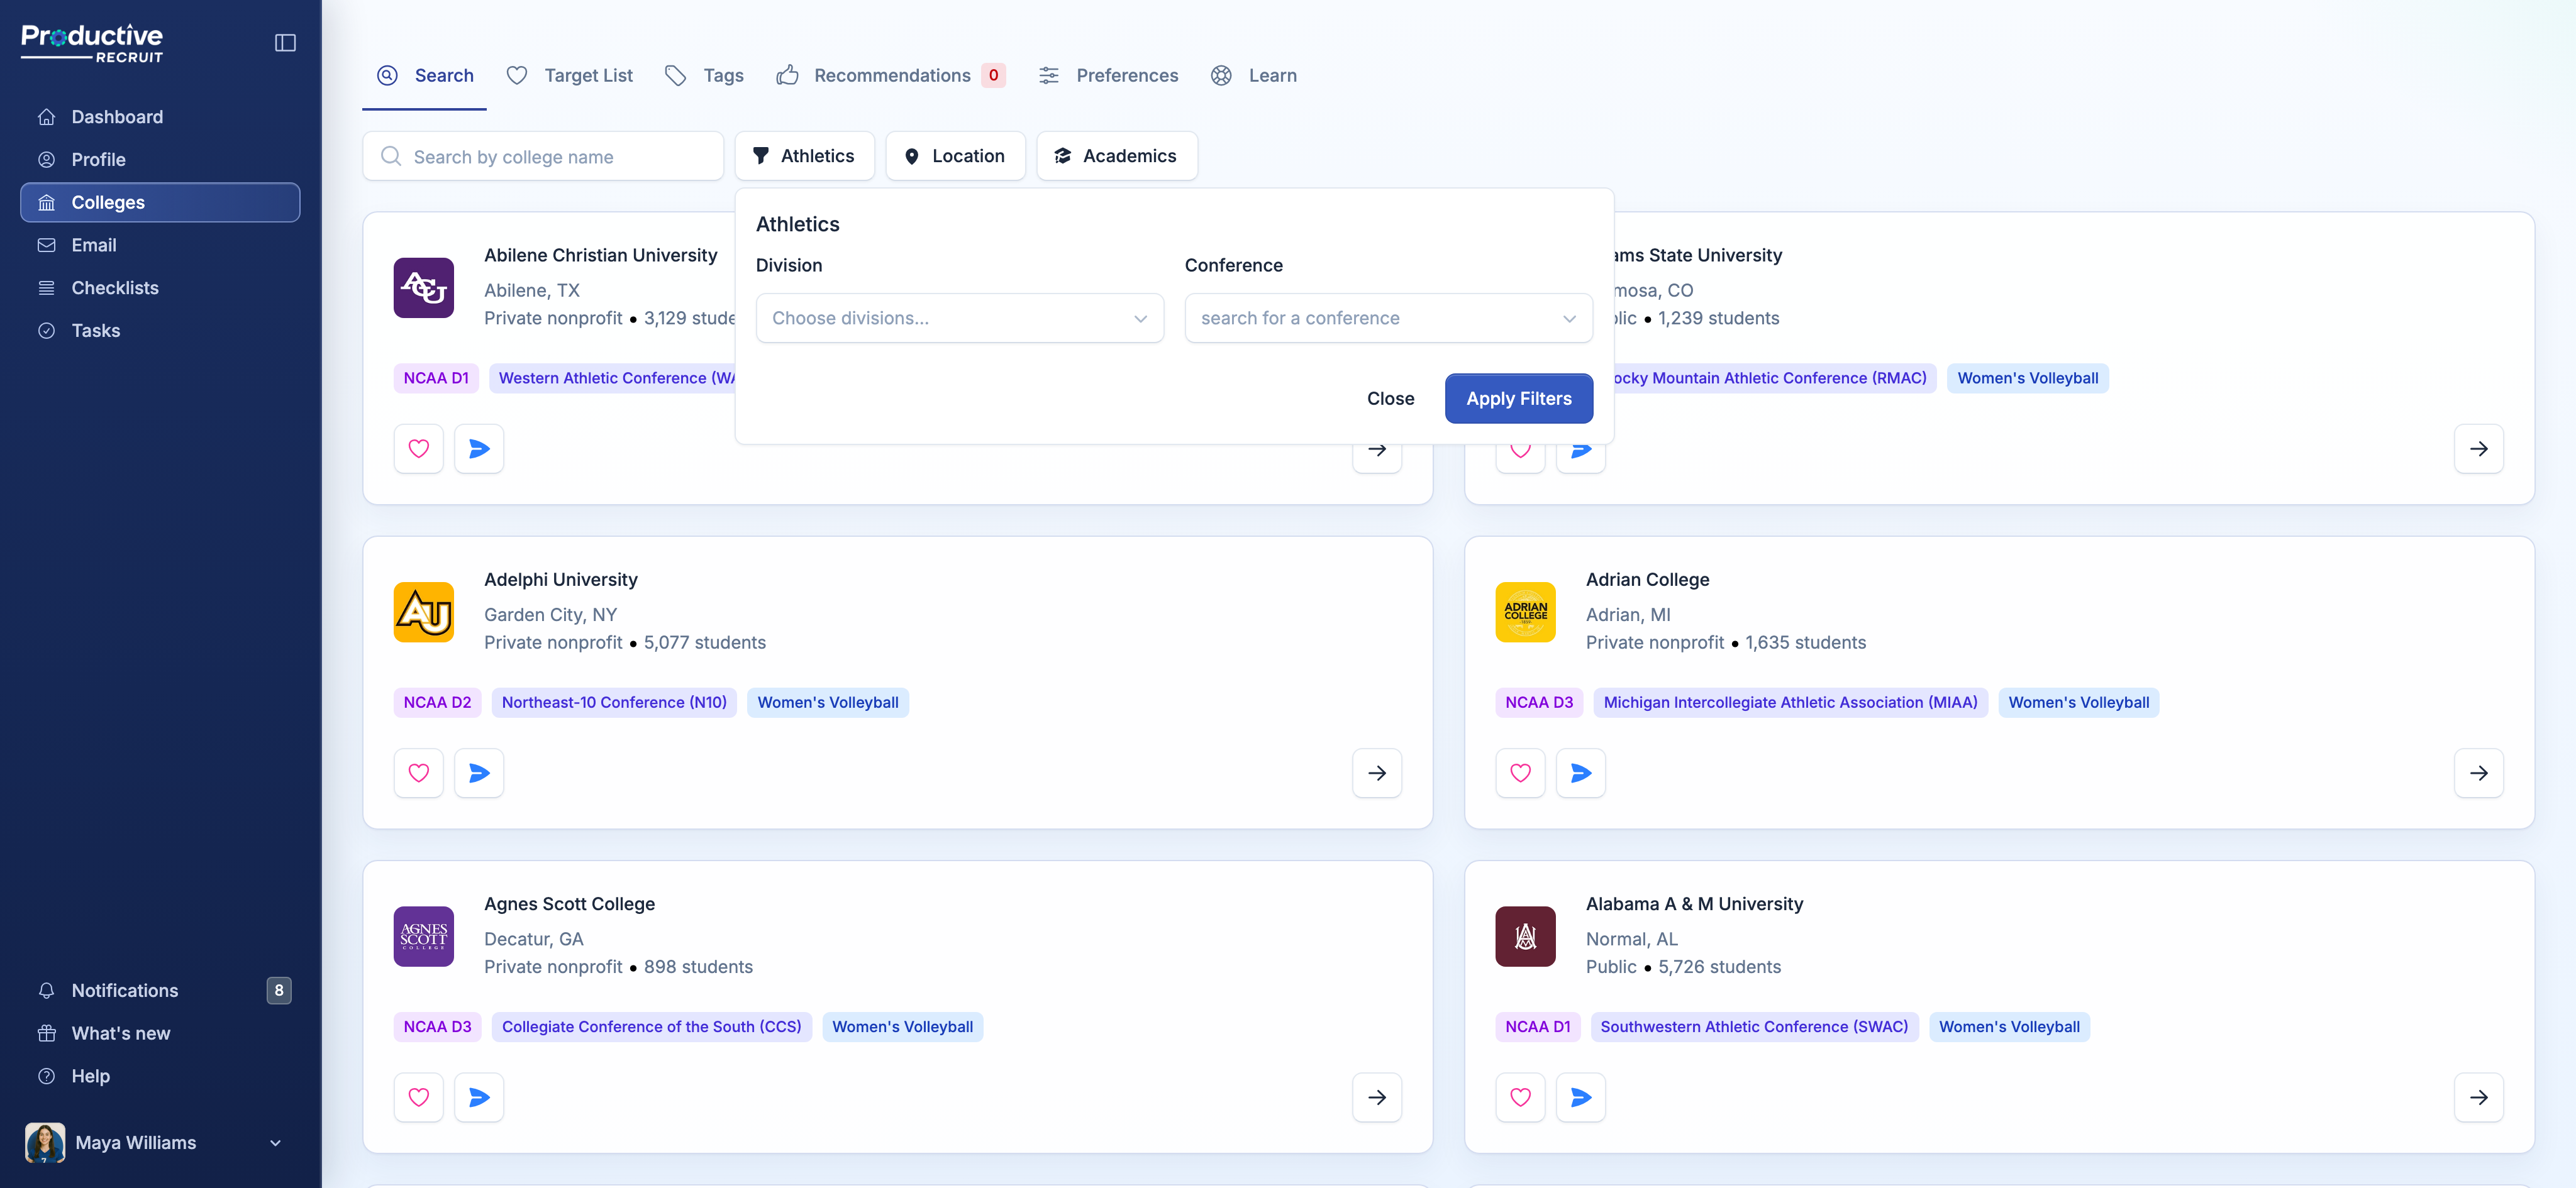Open Checklists in sidebar
This screenshot has height=1188, width=2576.
(x=160, y=289)
